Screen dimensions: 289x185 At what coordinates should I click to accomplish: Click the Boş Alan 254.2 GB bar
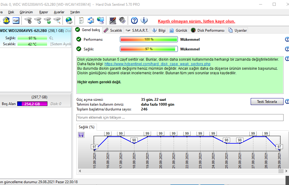click(32, 104)
